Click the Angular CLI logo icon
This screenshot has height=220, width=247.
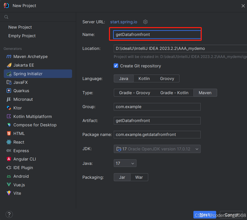click(x=9, y=159)
